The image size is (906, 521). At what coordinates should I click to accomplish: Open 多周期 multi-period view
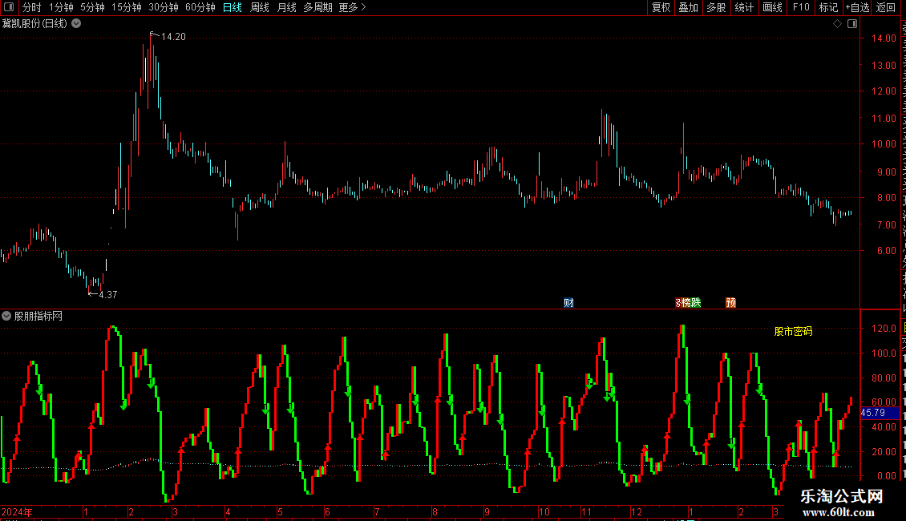coord(318,7)
